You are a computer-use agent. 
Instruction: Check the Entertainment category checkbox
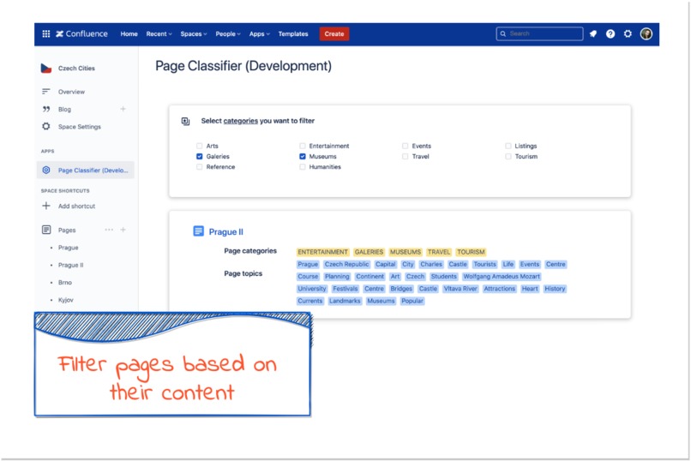(x=303, y=146)
